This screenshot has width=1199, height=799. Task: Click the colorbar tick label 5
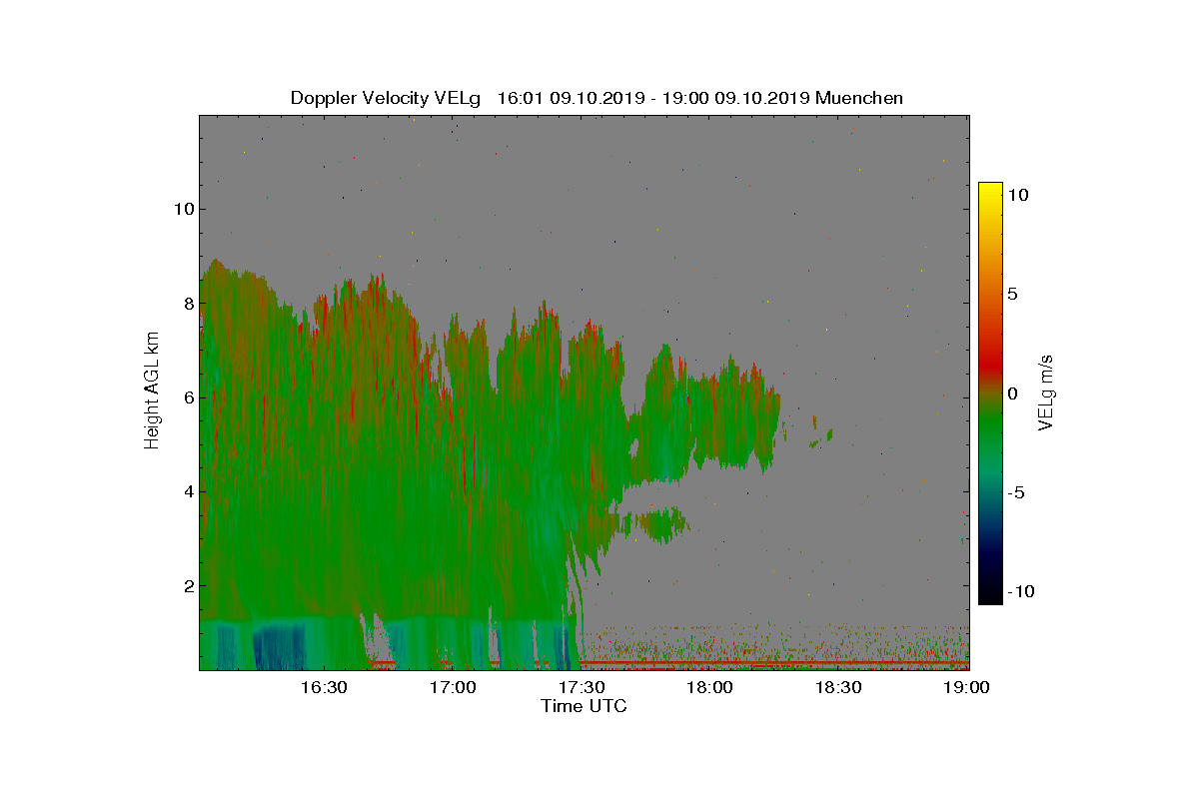tap(1012, 295)
